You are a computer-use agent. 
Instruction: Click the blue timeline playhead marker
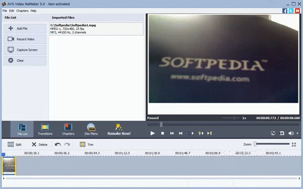coord(4,155)
